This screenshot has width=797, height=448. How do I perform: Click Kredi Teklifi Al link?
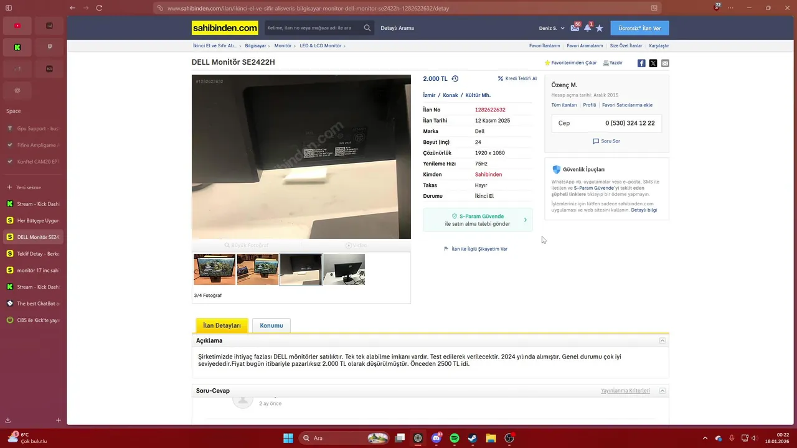[x=517, y=79]
